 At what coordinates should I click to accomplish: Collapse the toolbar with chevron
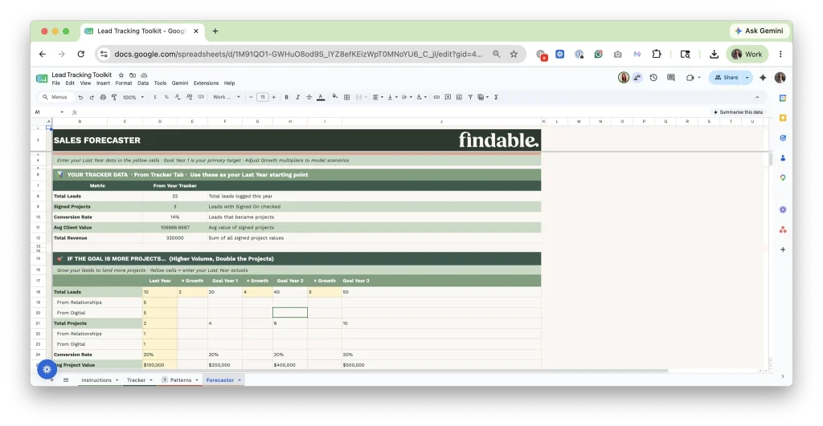(757, 97)
